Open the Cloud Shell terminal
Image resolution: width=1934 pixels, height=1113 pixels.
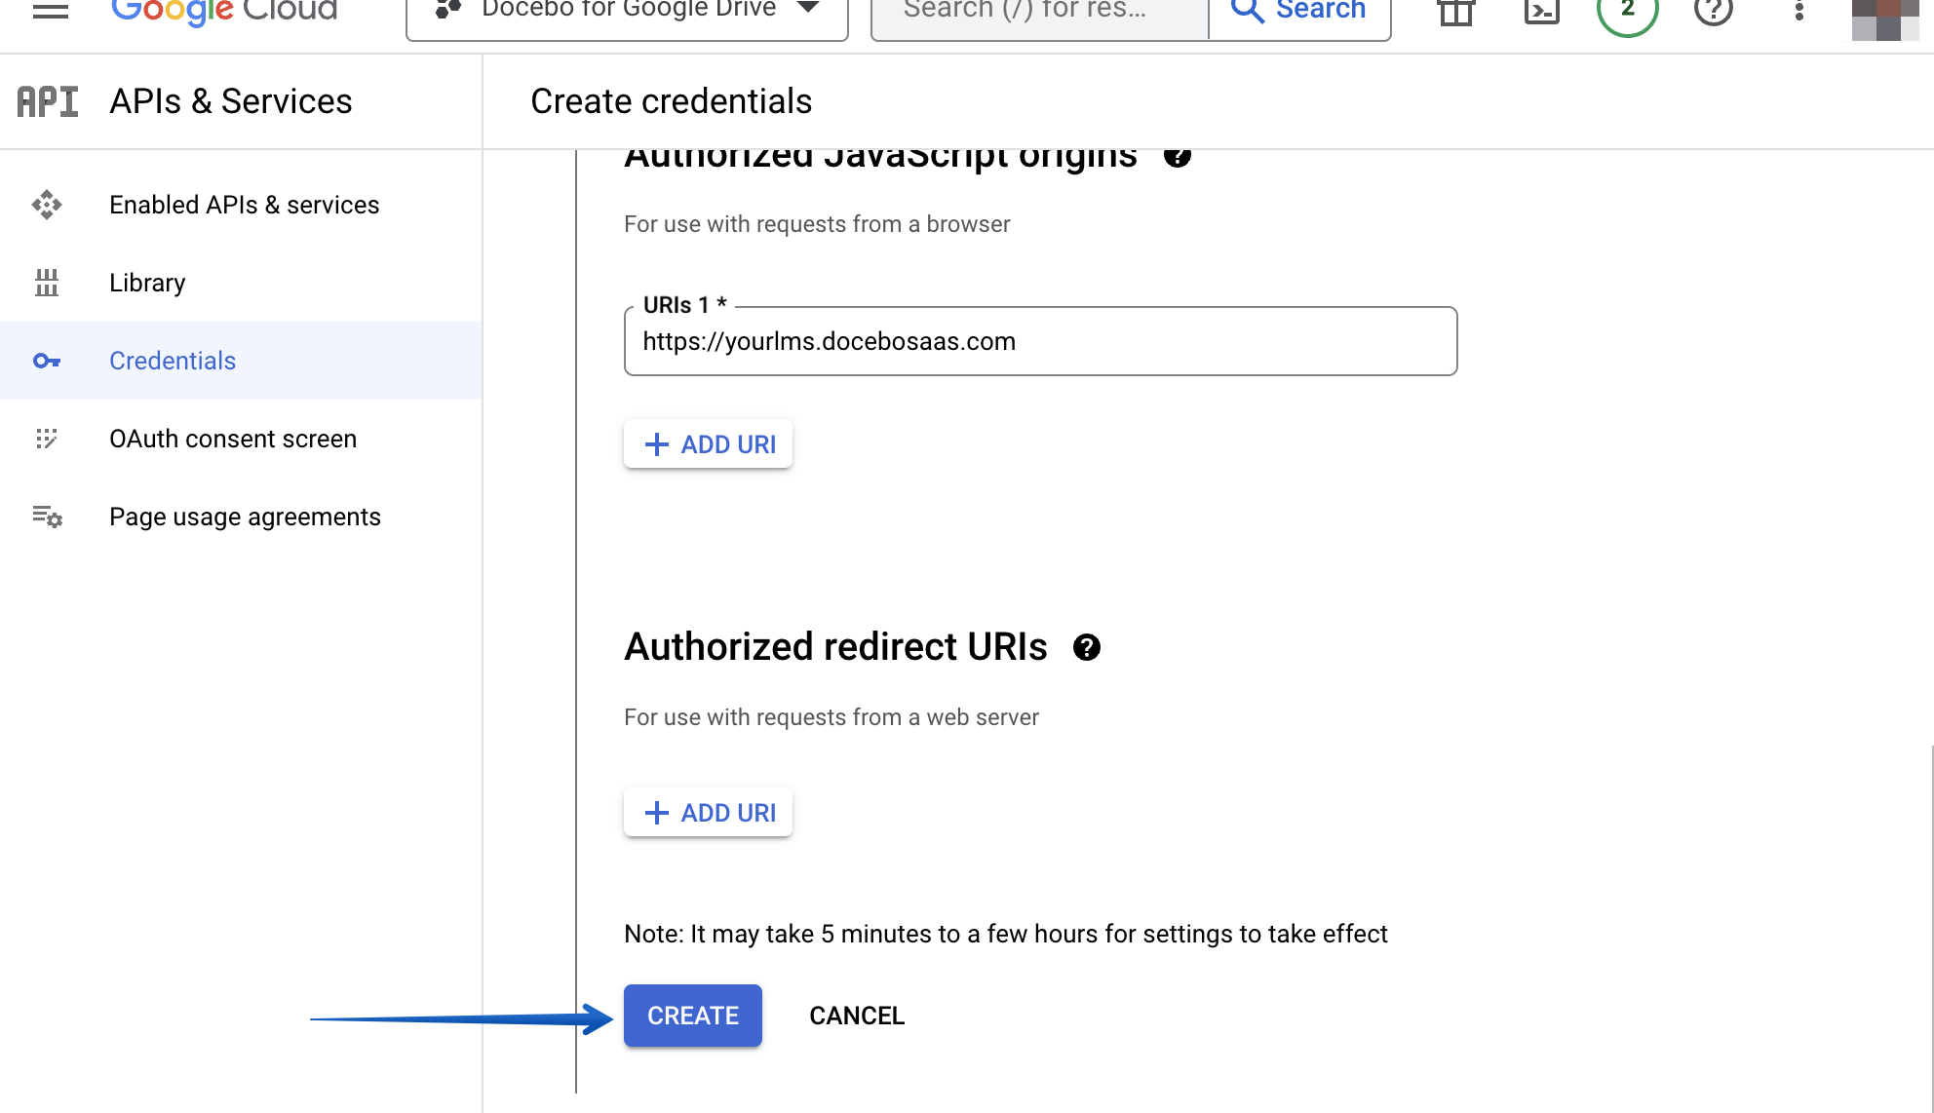tap(1540, 12)
